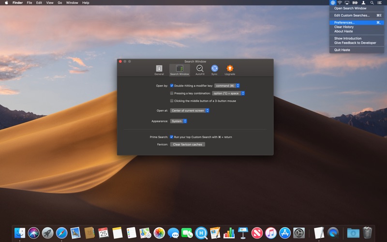Open the AutoFill preferences pane
The width and height of the screenshot is (387, 242).
[200, 70]
